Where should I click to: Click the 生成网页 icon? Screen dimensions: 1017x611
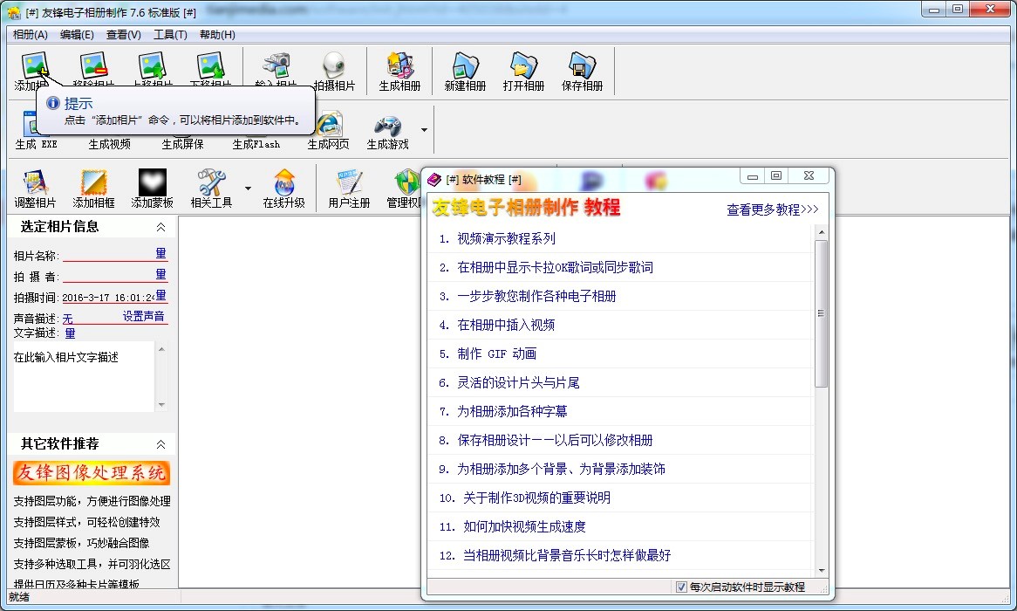click(328, 124)
